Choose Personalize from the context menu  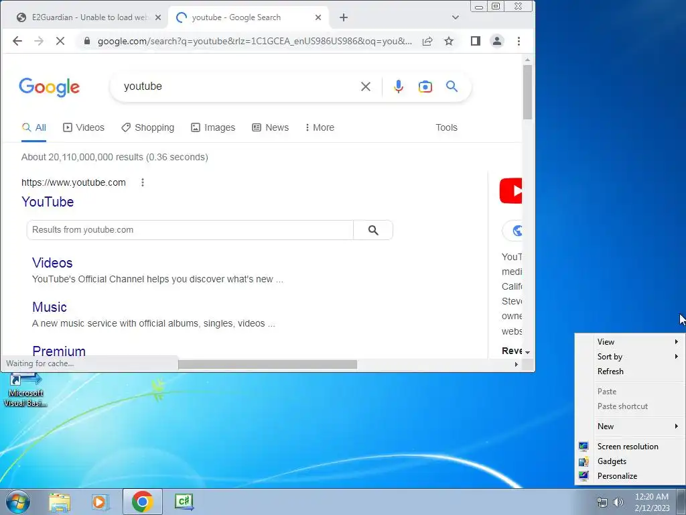[630, 476]
